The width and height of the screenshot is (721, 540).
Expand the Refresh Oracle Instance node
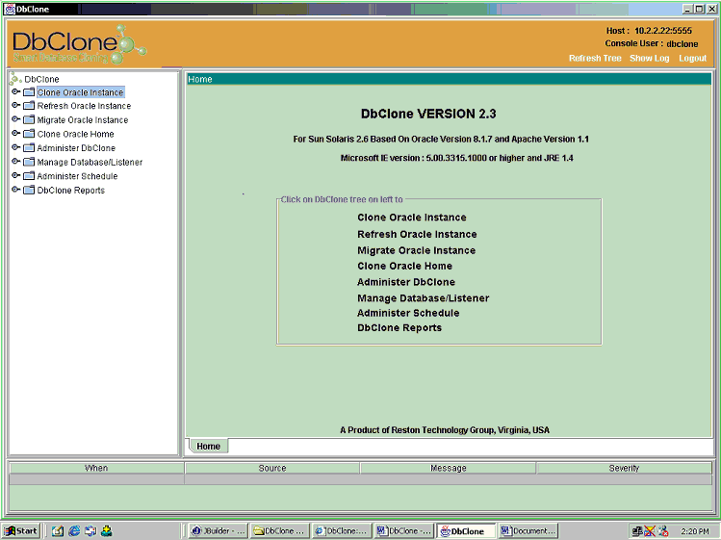coord(15,105)
